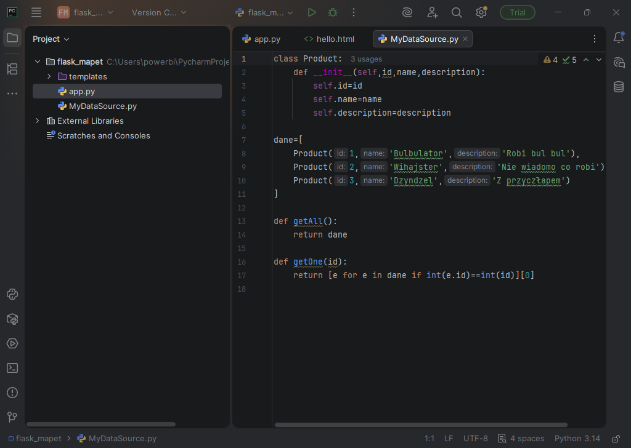Open the reader mode/indent icon in the status bar
This screenshot has height=448, width=631.
pos(502,438)
